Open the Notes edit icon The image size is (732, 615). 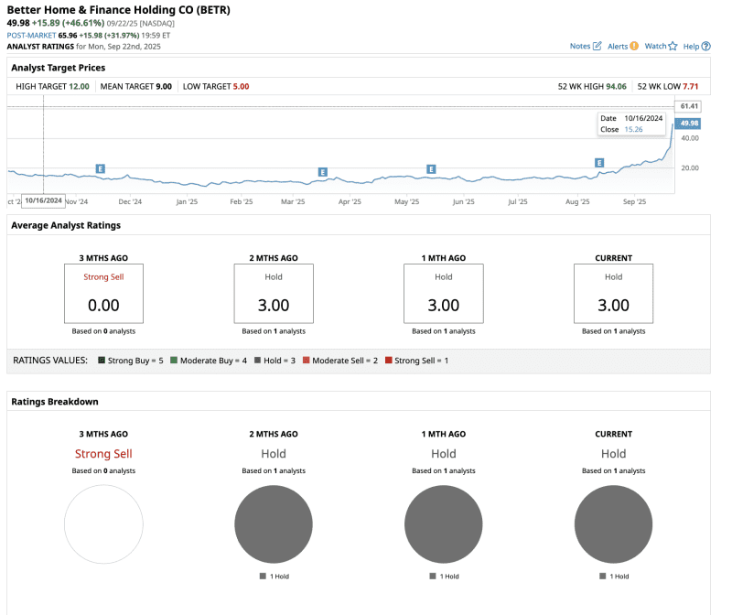pyautogui.click(x=597, y=46)
